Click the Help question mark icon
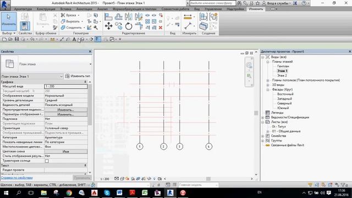Image resolution: width=352 pixels, height=198 pixels. (304, 3)
